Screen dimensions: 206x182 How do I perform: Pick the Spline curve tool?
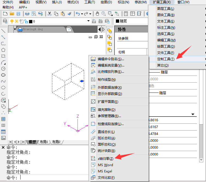(x=3, y=81)
